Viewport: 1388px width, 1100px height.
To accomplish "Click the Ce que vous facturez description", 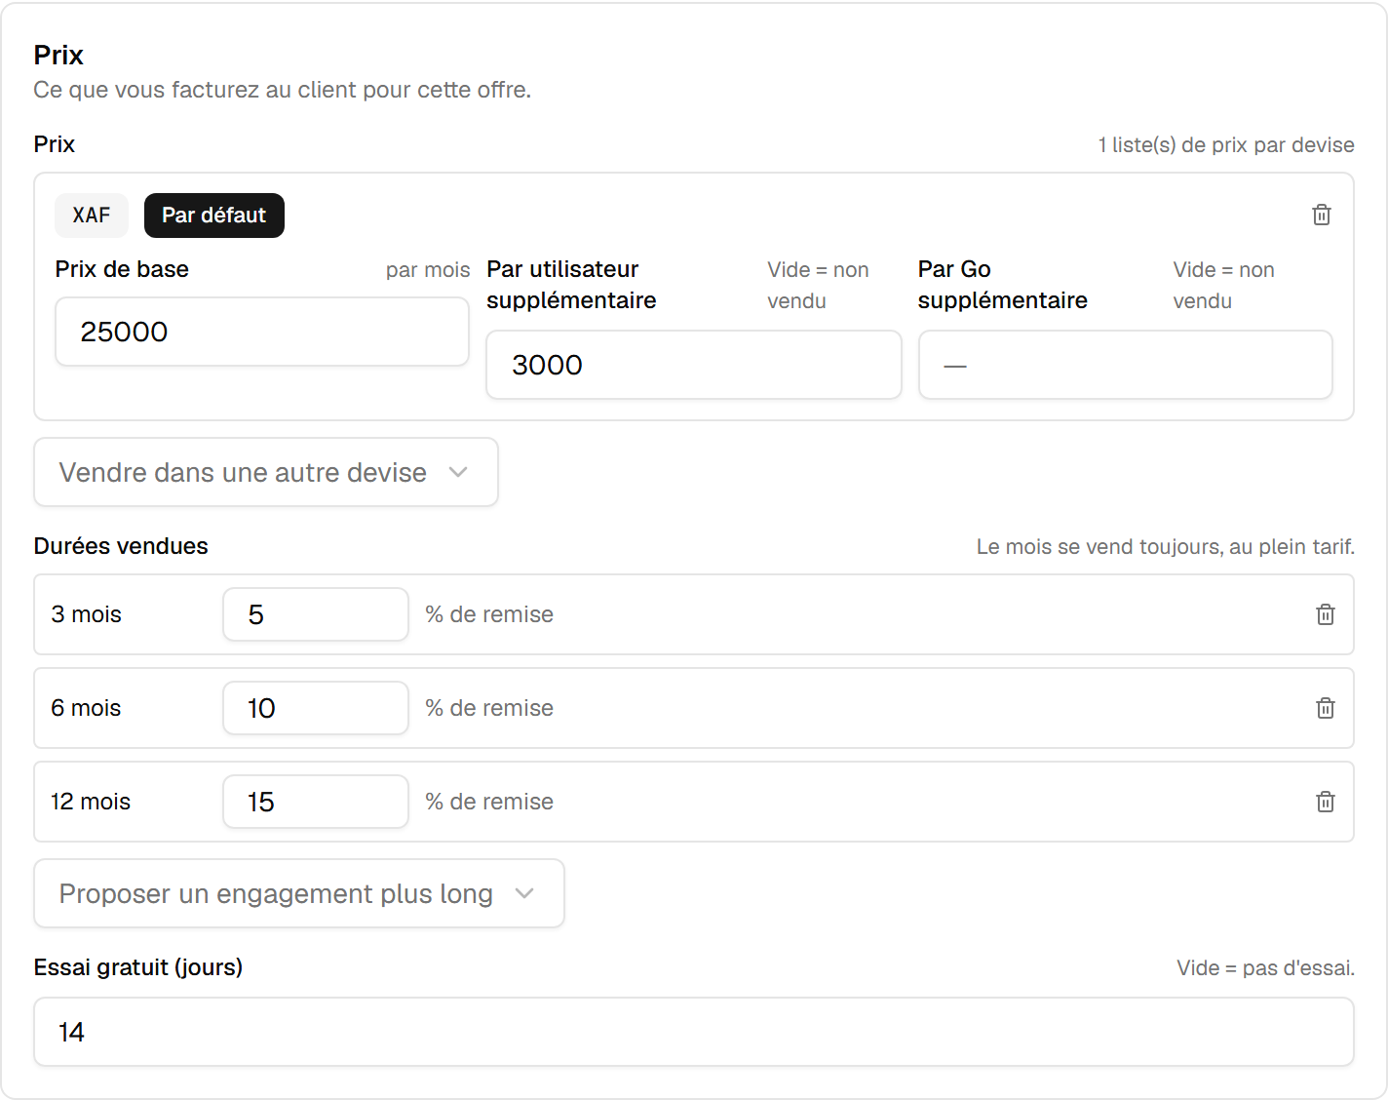I will (x=283, y=90).
